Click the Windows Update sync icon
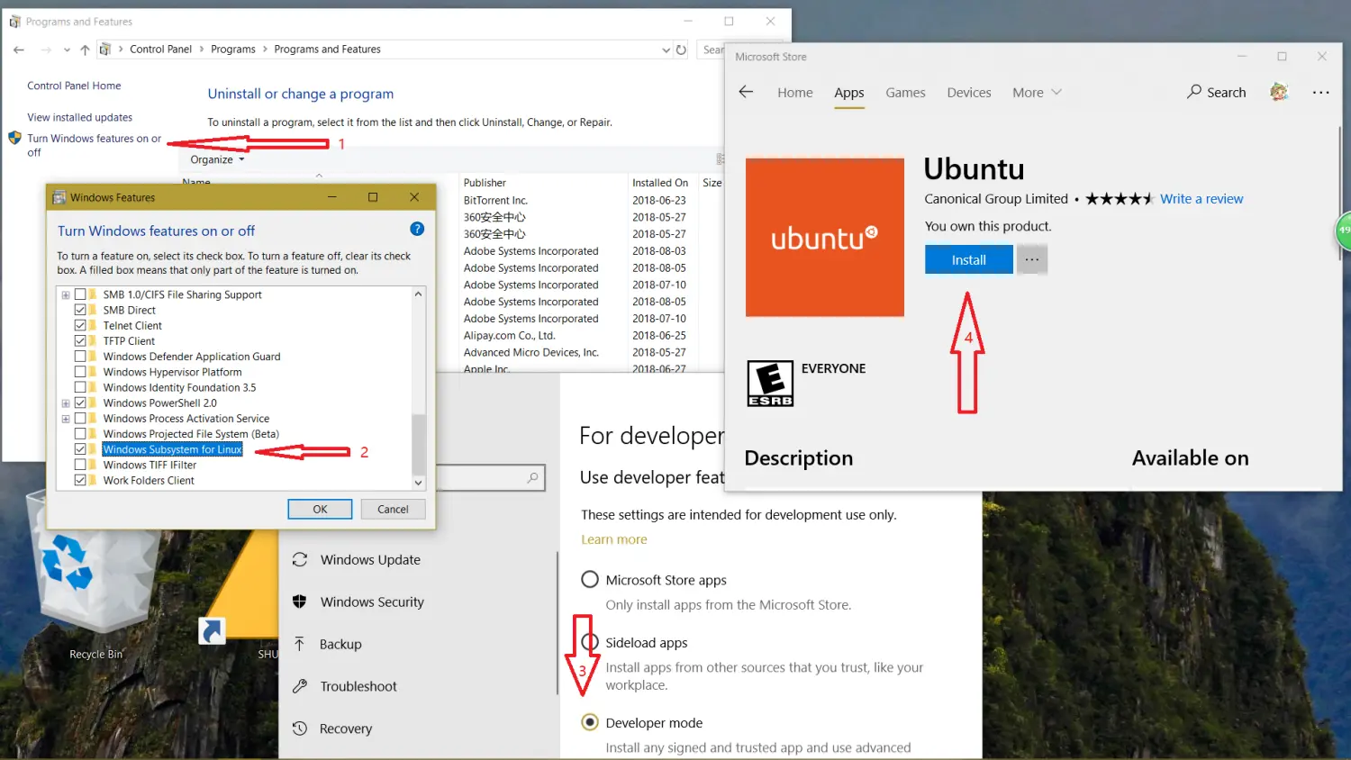Screen dimensions: 1351x760 click(x=300, y=560)
